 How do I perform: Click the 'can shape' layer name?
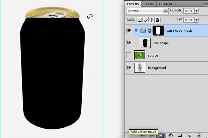coord(161,43)
